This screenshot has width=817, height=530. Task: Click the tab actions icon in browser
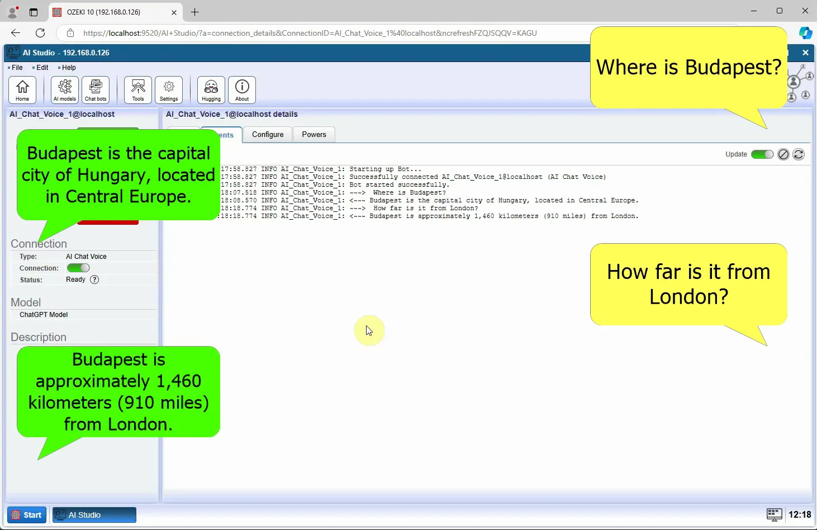pyautogui.click(x=34, y=12)
